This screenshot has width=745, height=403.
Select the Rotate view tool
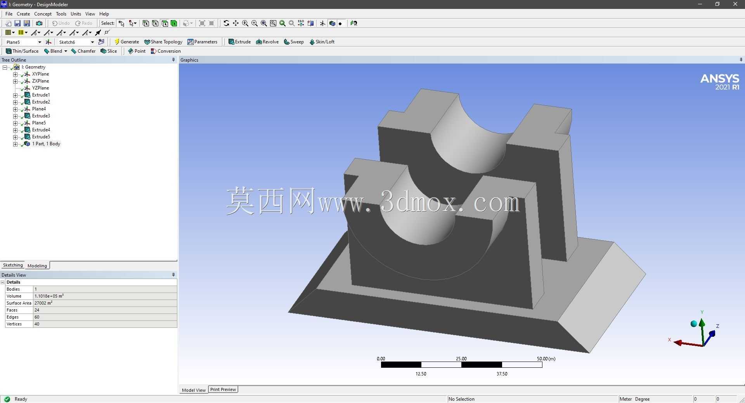[226, 23]
